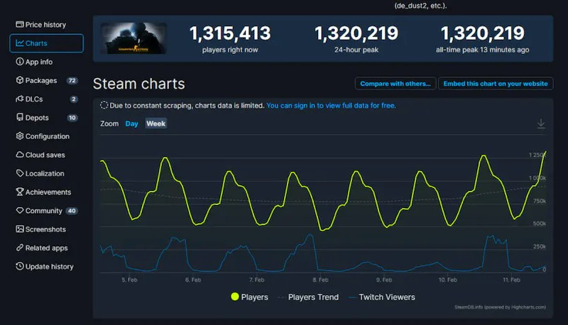Click the Localization tag icon
568x325 pixels.
point(20,173)
